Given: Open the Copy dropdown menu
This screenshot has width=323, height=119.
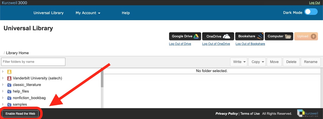Looking at the screenshot, I should [257, 62].
